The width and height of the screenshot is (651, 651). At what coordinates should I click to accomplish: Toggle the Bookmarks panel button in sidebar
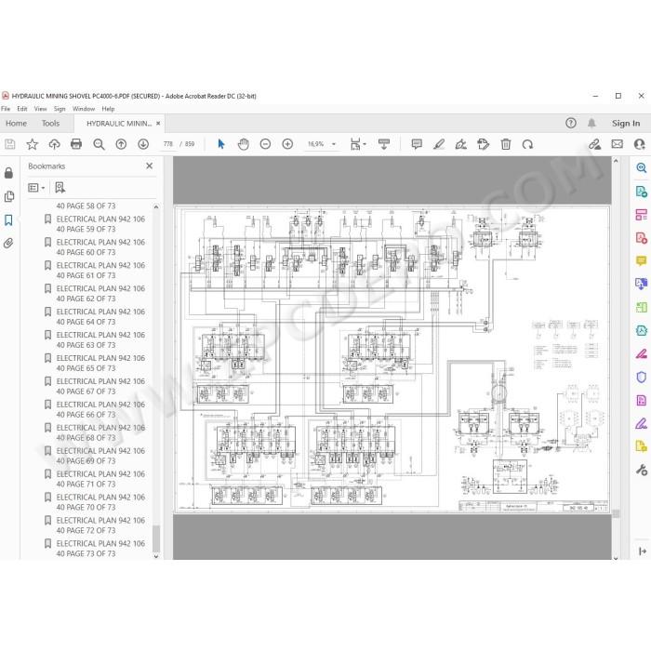coord(8,219)
